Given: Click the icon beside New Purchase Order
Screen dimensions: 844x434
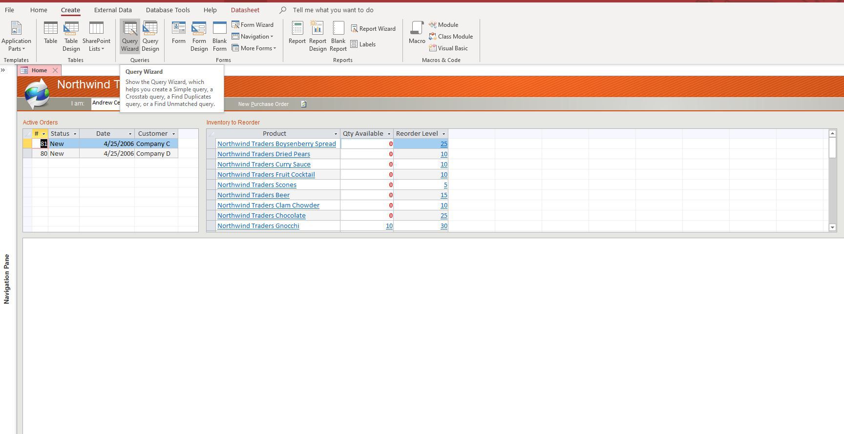Looking at the screenshot, I should (x=303, y=104).
